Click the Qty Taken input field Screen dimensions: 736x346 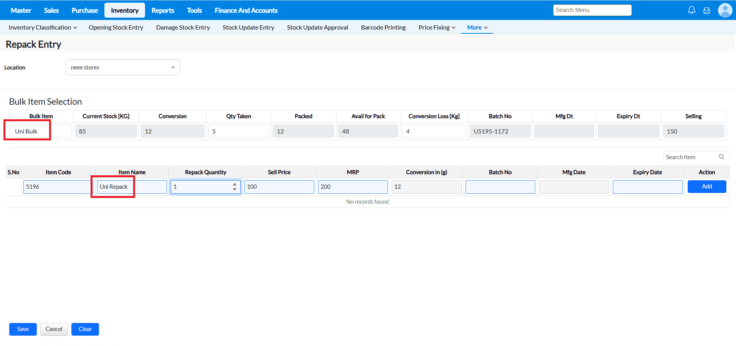point(238,131)
